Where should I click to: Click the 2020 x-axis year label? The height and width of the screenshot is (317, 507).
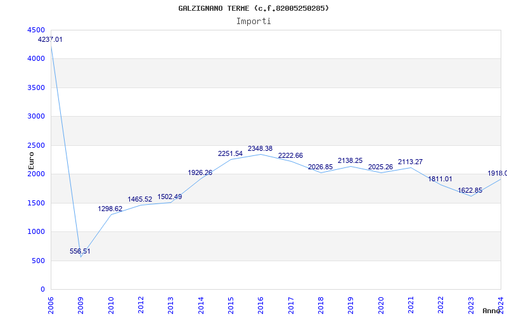[x=381, y=304]
